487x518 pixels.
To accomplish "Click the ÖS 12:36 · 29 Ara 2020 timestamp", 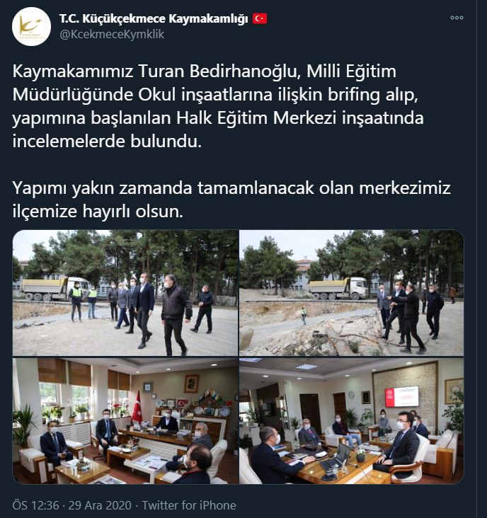I will tap(71, 505).
